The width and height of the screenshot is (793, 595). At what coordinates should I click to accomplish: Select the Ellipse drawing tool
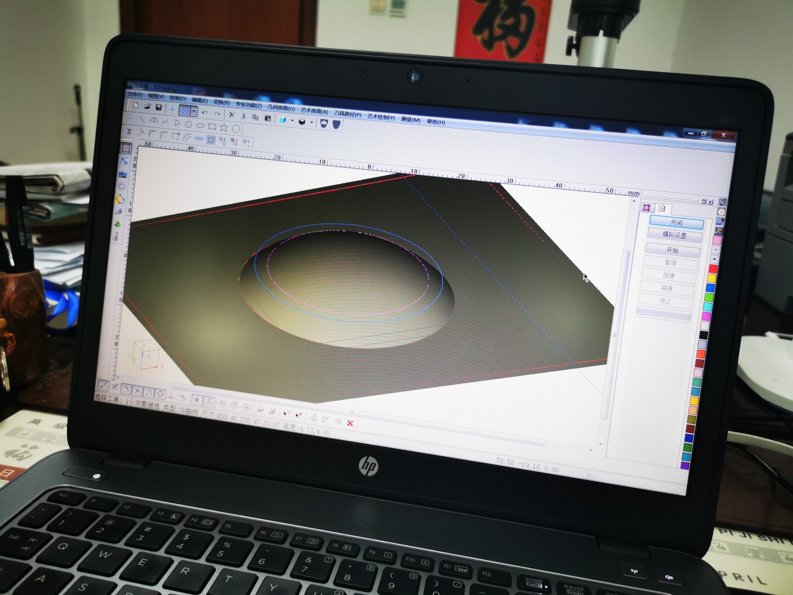pyautogui.click(x=200, y=126)
